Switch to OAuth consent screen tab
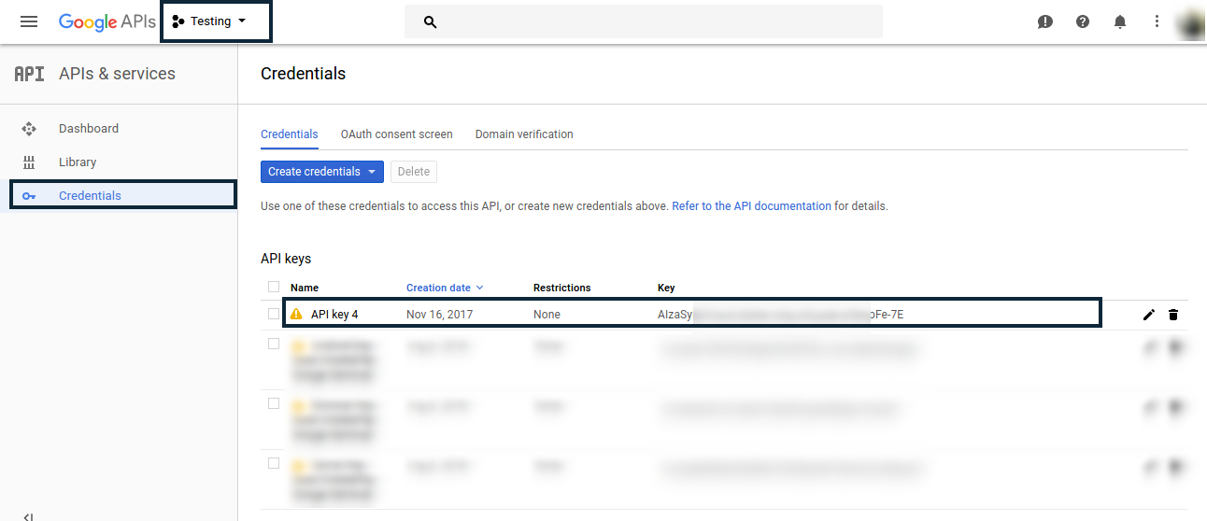Viewport: 1207px width, 521px height. click(396, 134)
